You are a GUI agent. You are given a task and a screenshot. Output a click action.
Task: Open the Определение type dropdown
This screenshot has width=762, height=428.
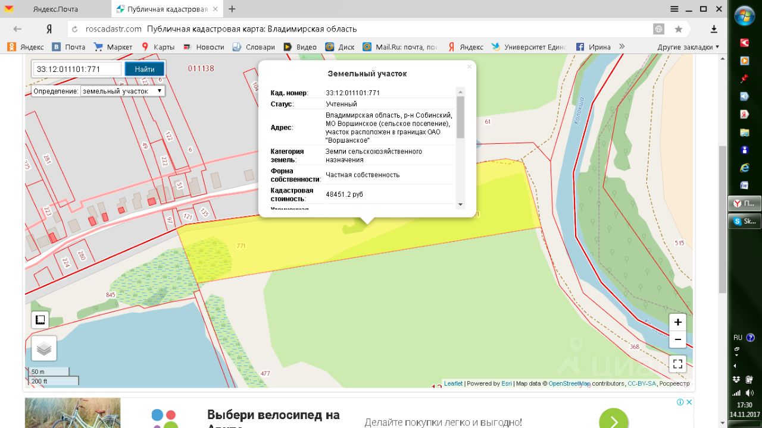point(123,91)
